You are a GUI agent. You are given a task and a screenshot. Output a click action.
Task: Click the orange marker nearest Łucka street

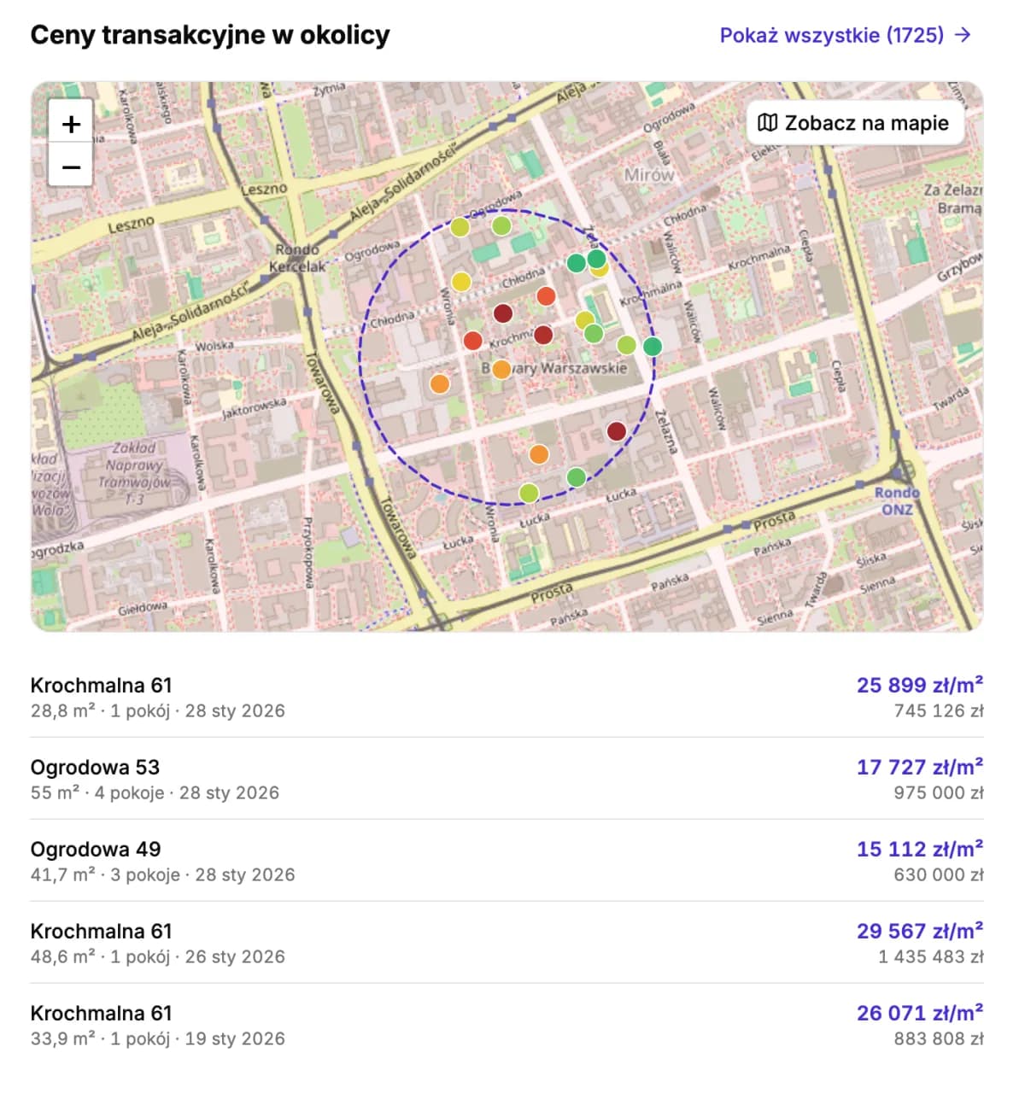(x=538, y=454)
